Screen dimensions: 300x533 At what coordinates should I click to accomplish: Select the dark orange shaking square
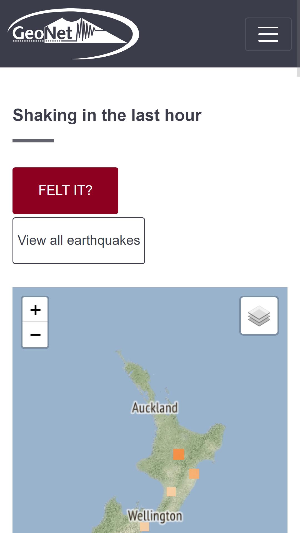click(179, 454)
